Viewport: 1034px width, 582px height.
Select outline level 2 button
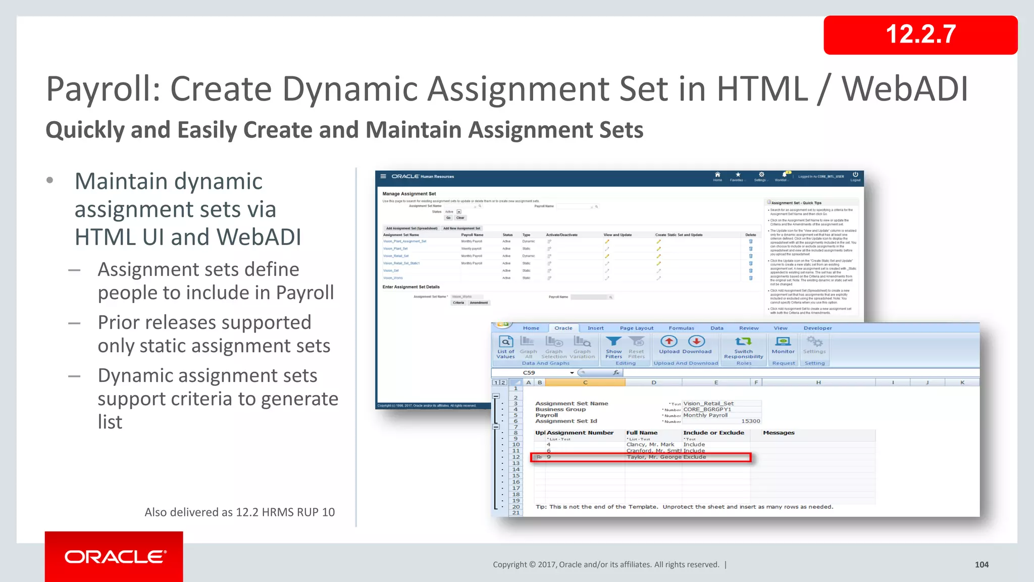[x=503, y=382]
